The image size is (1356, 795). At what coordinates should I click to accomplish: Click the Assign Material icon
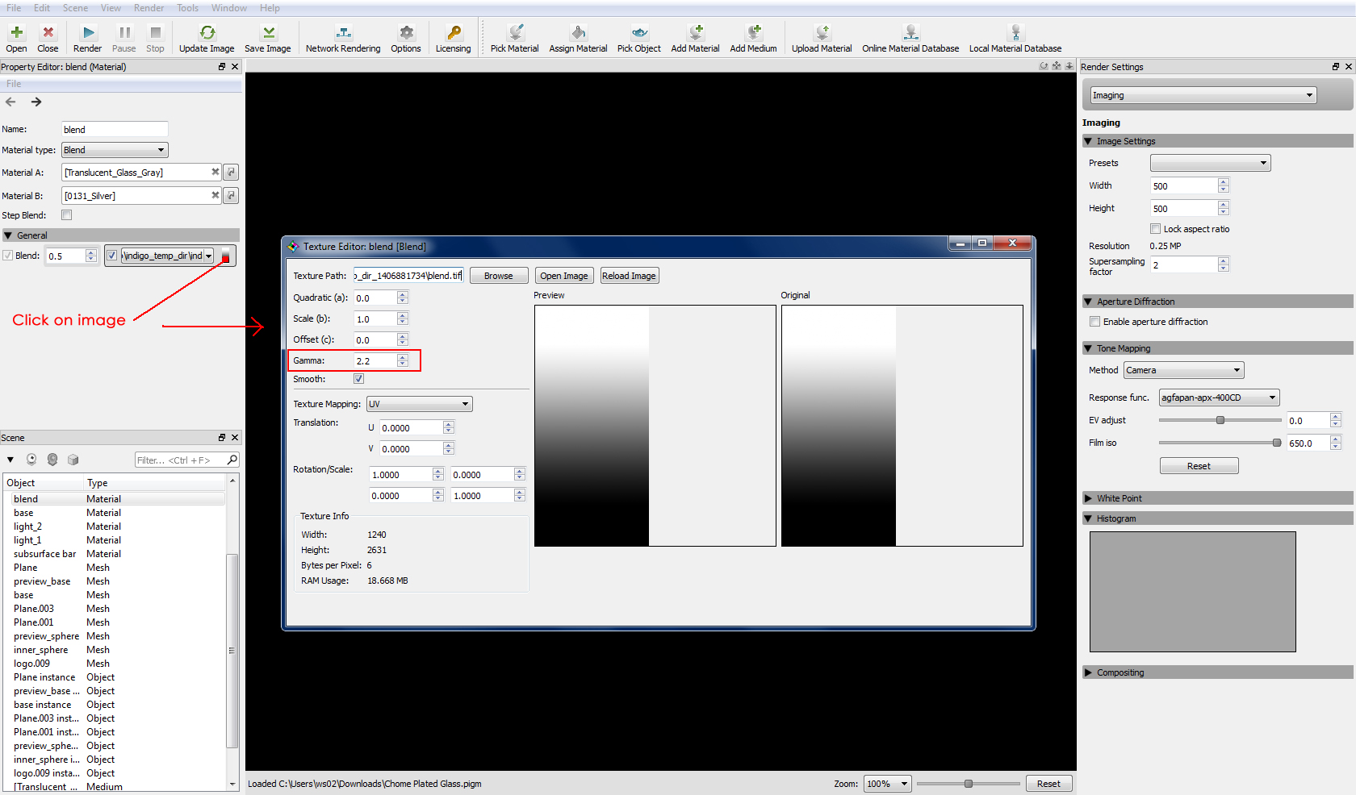coord(578,33)
